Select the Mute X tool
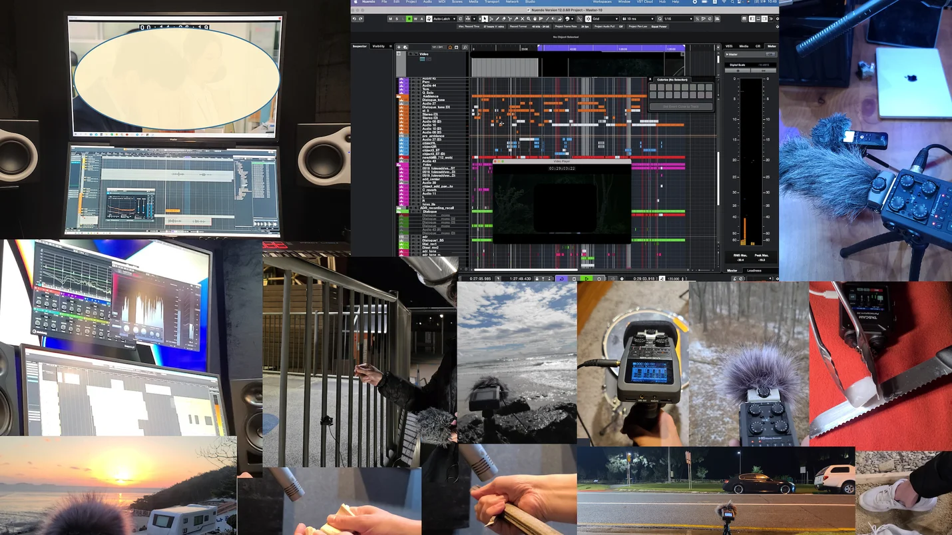This screenshot has height=535, width=952. 523,19
